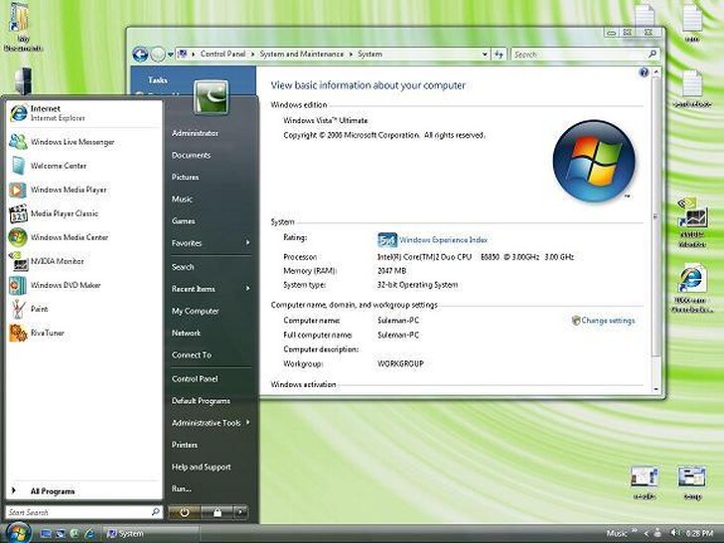The height and width of the screenshot is (543, 724).
Task: Open Documents from Start menu
Action: point(191,156)
